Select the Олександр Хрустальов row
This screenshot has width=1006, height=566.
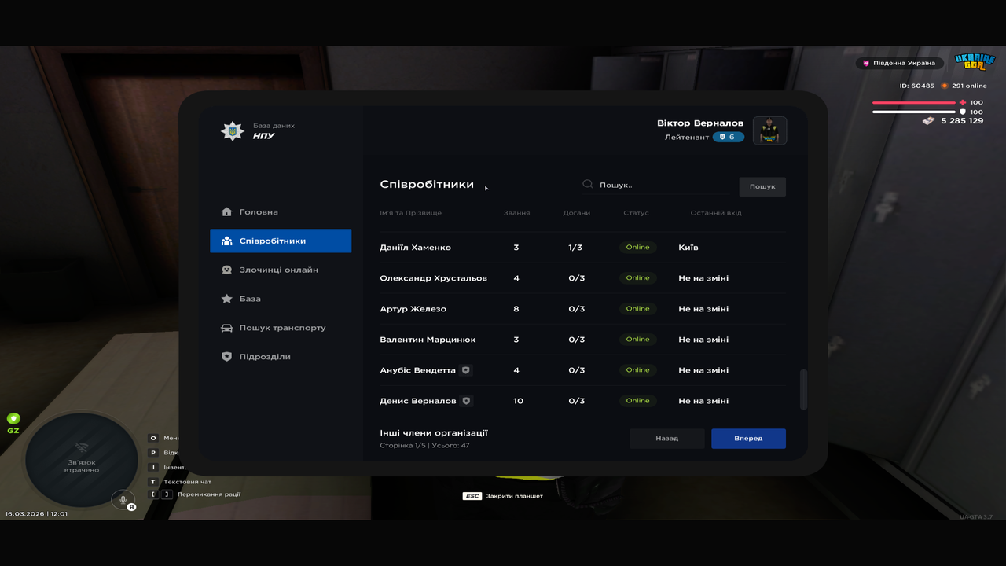click(x=582, y=278)
